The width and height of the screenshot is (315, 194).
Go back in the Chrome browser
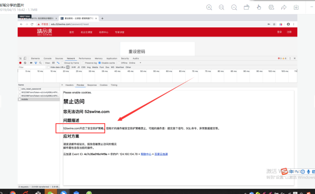click(x=21, y=24)
